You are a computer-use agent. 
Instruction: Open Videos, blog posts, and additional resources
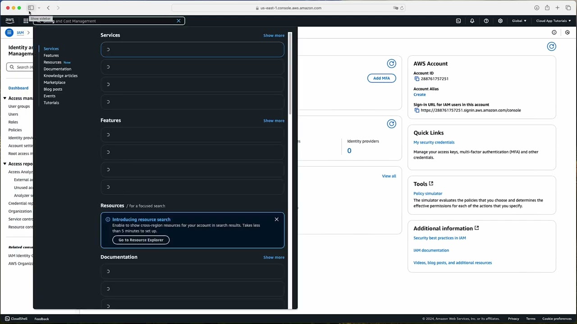click(452, 263)
